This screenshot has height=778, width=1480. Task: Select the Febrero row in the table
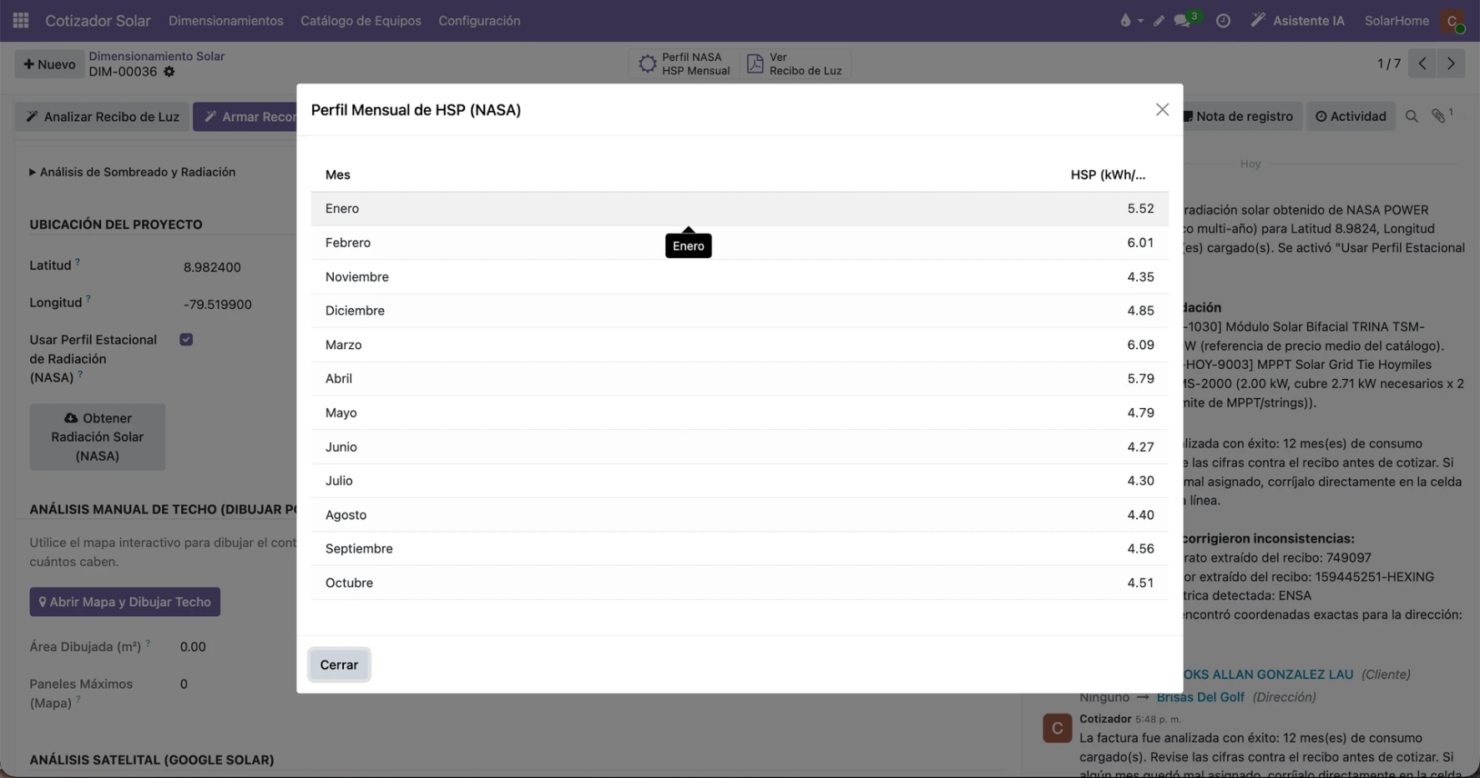[x=740, y=243]
